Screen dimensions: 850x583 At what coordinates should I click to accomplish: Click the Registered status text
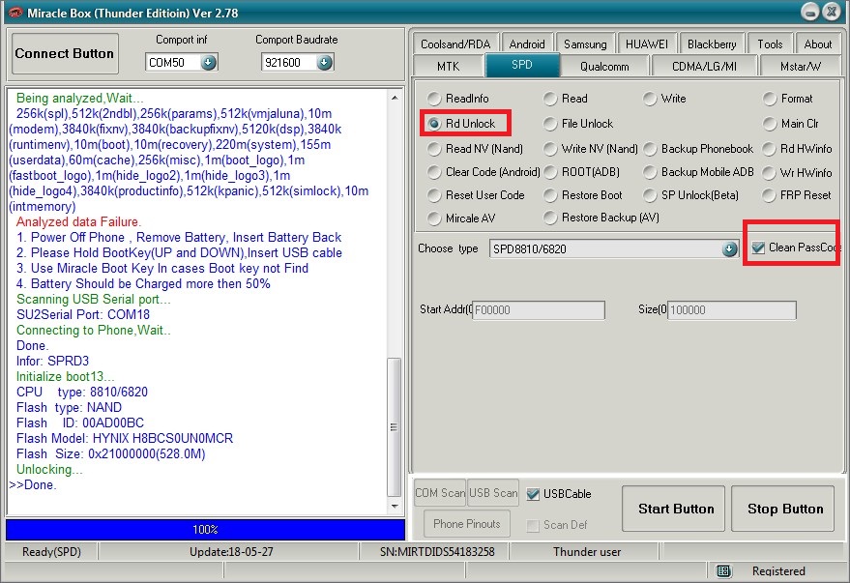(778, 571)
